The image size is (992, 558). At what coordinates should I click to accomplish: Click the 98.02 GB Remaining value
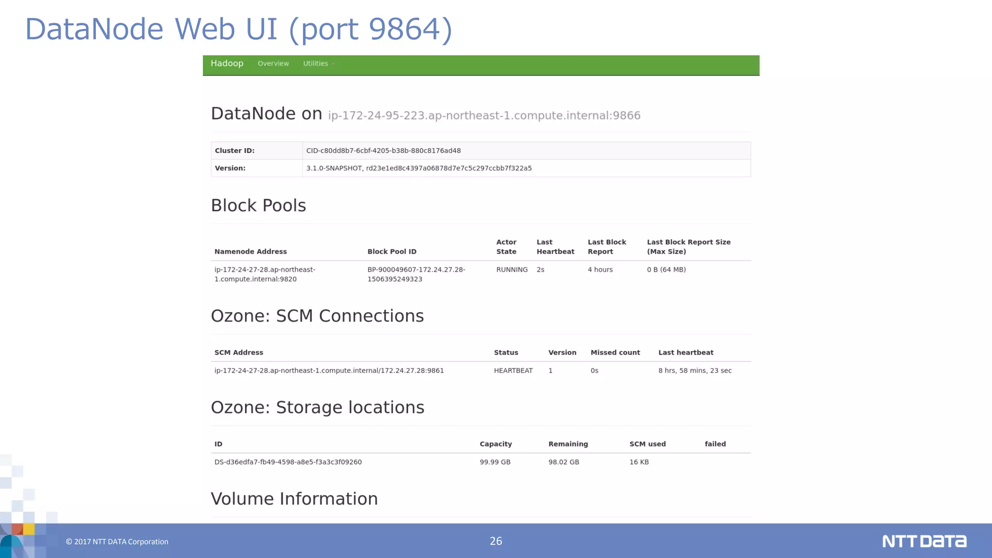point(563,462)
